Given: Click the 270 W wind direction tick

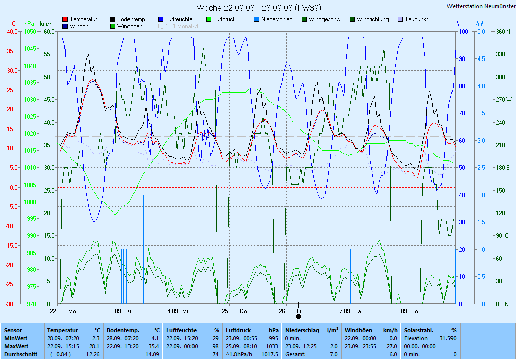Looking at the screenshot, I should (504, 99).
